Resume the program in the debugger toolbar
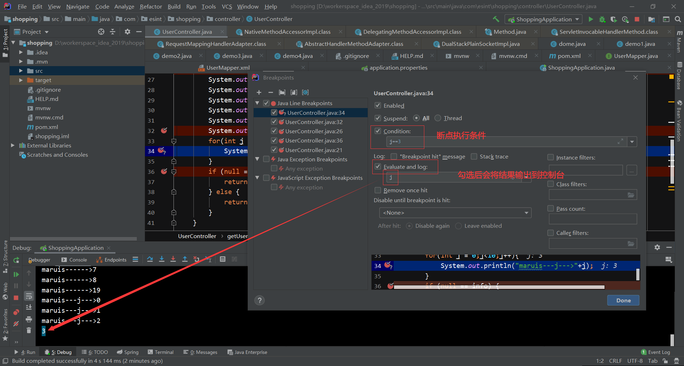 click(16, 274)
